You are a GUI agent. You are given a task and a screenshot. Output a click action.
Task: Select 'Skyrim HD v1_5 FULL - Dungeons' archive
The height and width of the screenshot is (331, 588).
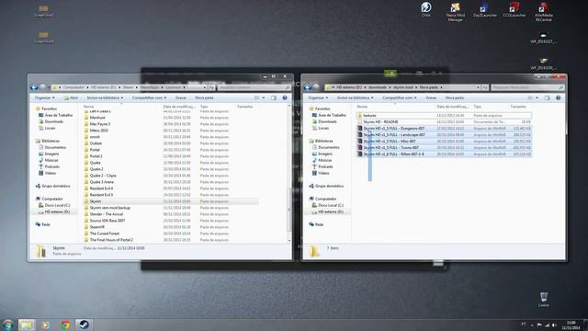coord(444,129)
